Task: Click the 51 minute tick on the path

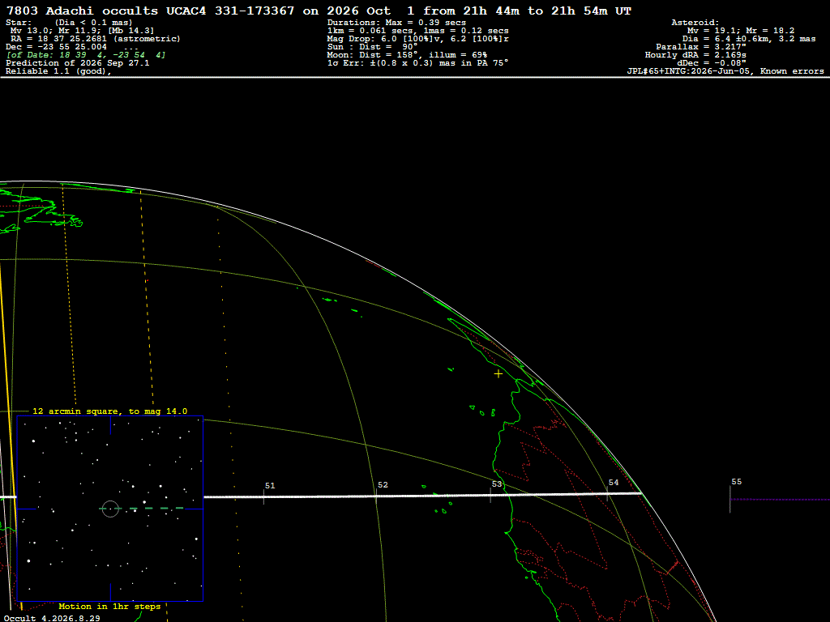Action: coord(263,496)
